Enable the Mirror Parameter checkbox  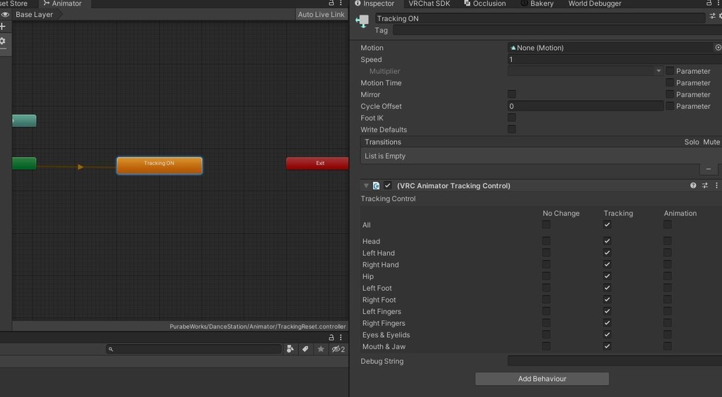[670, 94]
